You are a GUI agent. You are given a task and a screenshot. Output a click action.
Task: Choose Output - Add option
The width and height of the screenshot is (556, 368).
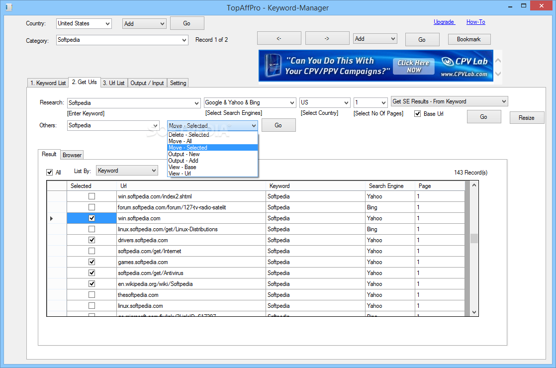(212, 161)
